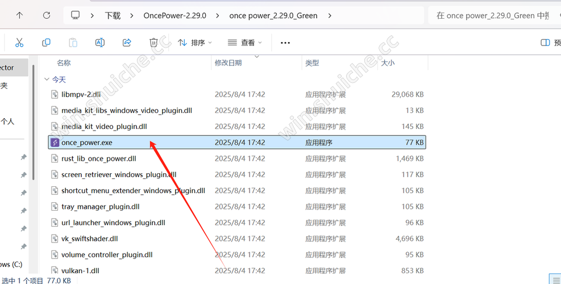The height and width of the screenshot is (284, 561).
Task: Click the 29,068 KB size cell
Action: 408,94
